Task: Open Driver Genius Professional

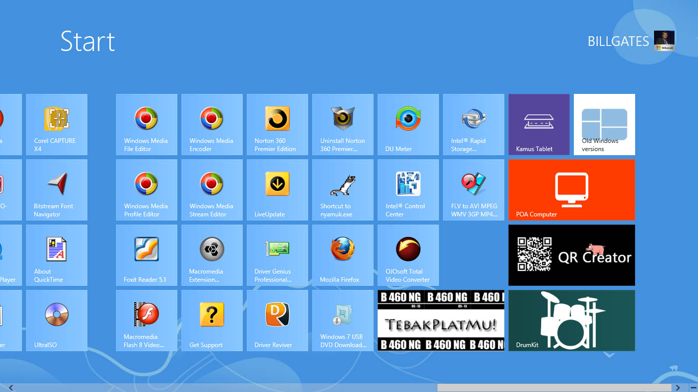Action: pos(277,255)
